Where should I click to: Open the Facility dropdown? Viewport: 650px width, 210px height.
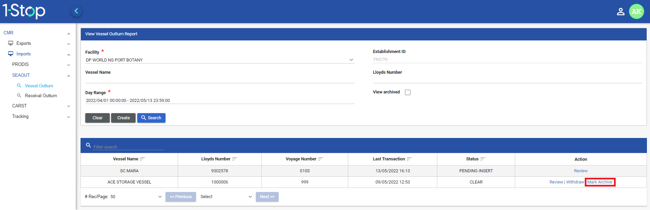click(x=219, y=60)
